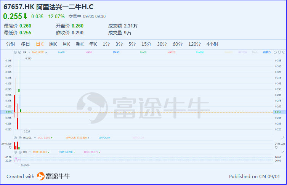
Task: Open settings gear for MAVOL indicator
Action: (x=15, y=138)
